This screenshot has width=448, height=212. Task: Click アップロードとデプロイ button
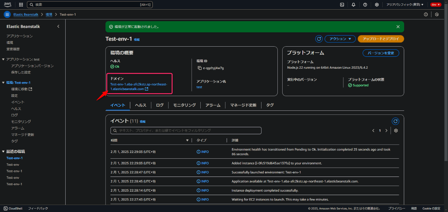(x=381, y=39)
